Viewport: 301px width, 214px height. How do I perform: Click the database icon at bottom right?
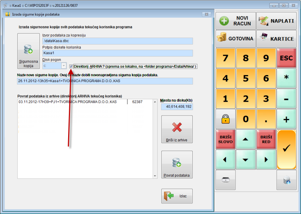click(286, 180)
